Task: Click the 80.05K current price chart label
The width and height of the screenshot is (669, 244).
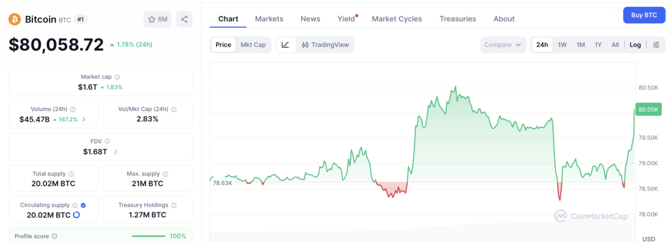Action: pyautogui.click(x=649, y=109)
